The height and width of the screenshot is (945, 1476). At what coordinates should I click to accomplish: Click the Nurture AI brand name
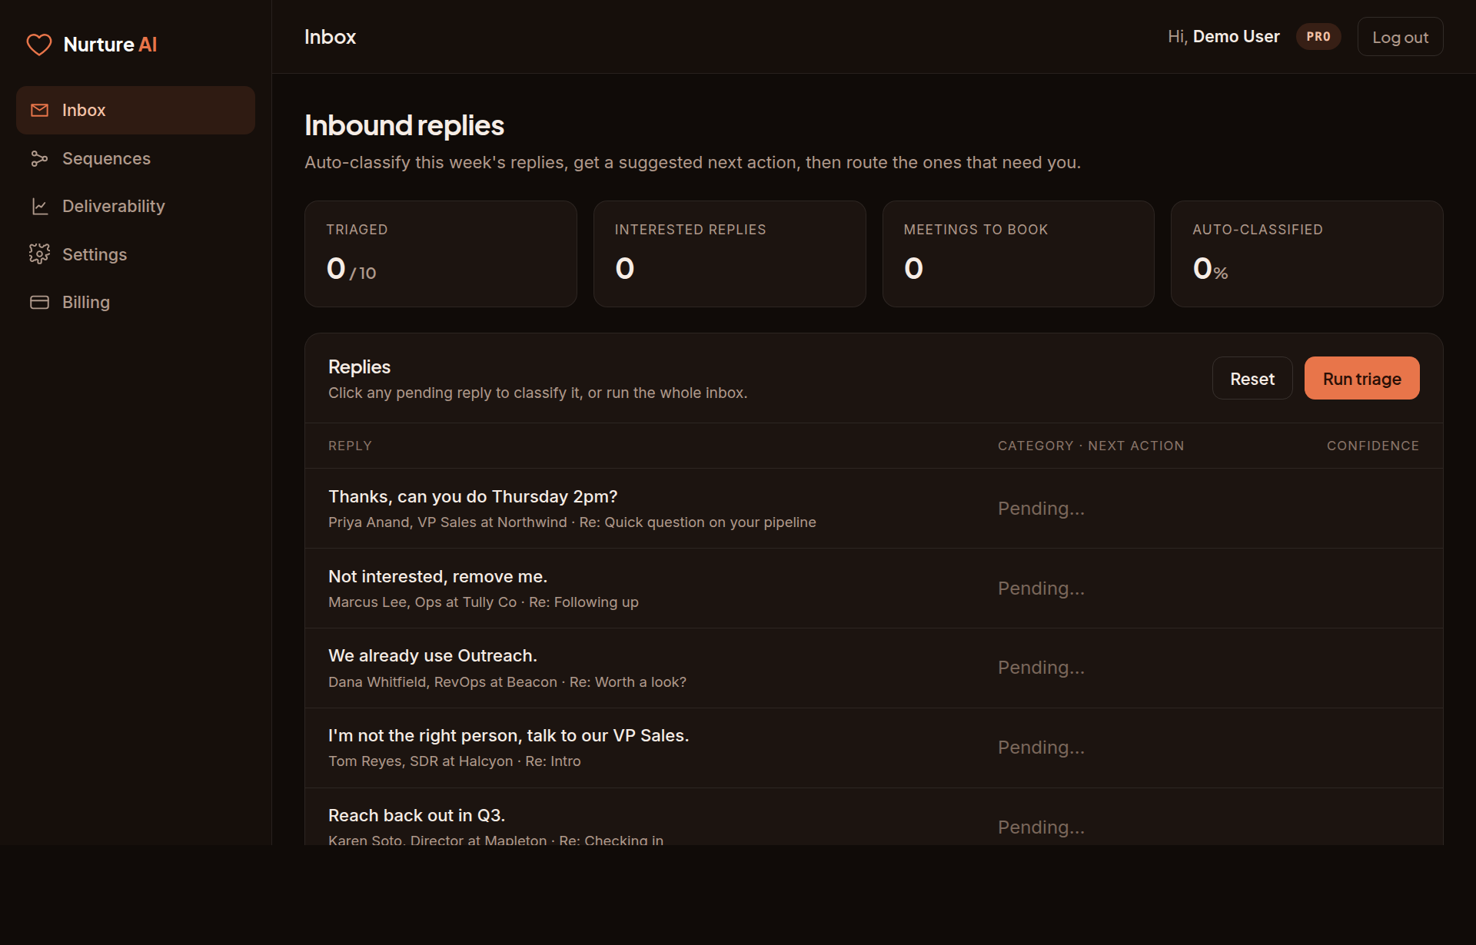pyautogui.click(x=110, y=45)
